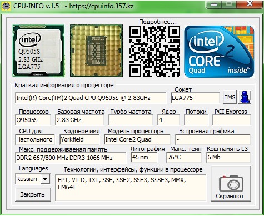Click the blue info figure icon
Viewport: 264px width, 216px height.
coord(245,97)
